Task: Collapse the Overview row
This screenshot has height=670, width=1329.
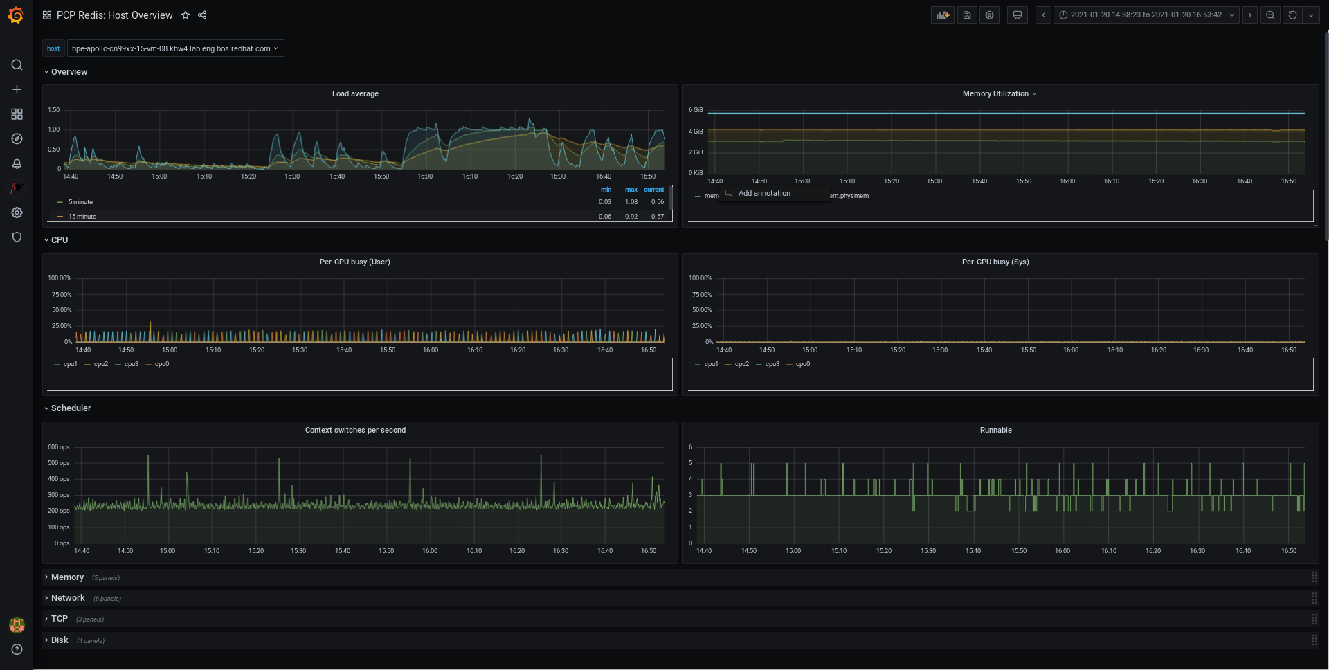Action: (66, 72)
